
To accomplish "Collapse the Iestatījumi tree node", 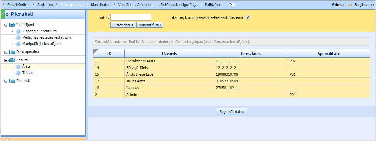I will (x=6, y=25).
